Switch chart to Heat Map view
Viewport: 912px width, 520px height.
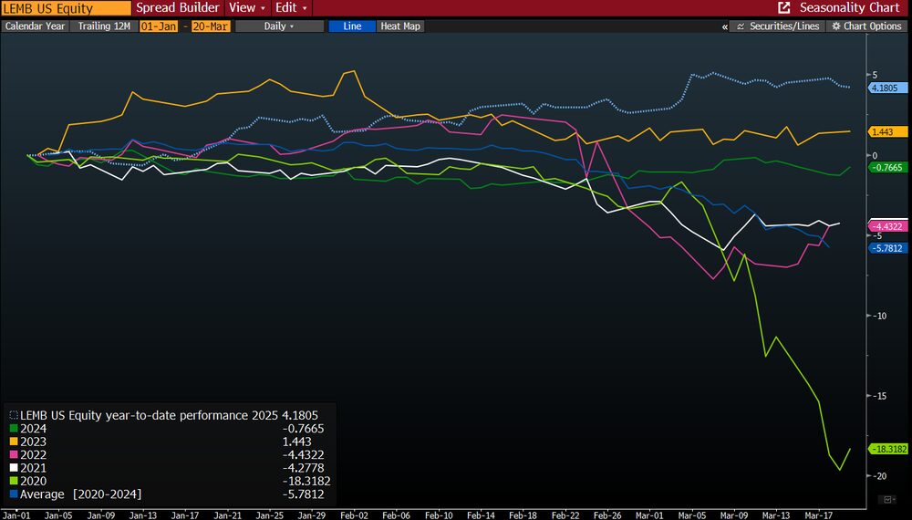tap(399, 26)
